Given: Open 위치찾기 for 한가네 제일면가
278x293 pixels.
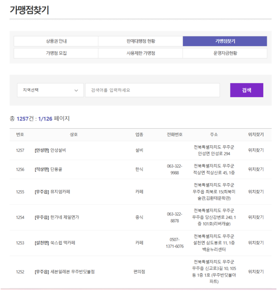Looking at the screenshot, I should [x=256, y=217].
